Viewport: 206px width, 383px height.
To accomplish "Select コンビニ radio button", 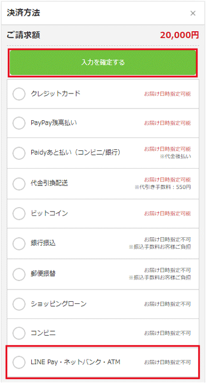I will tap(19, 333).
